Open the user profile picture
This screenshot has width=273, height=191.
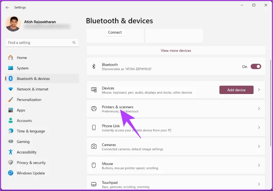click(13, 24)
